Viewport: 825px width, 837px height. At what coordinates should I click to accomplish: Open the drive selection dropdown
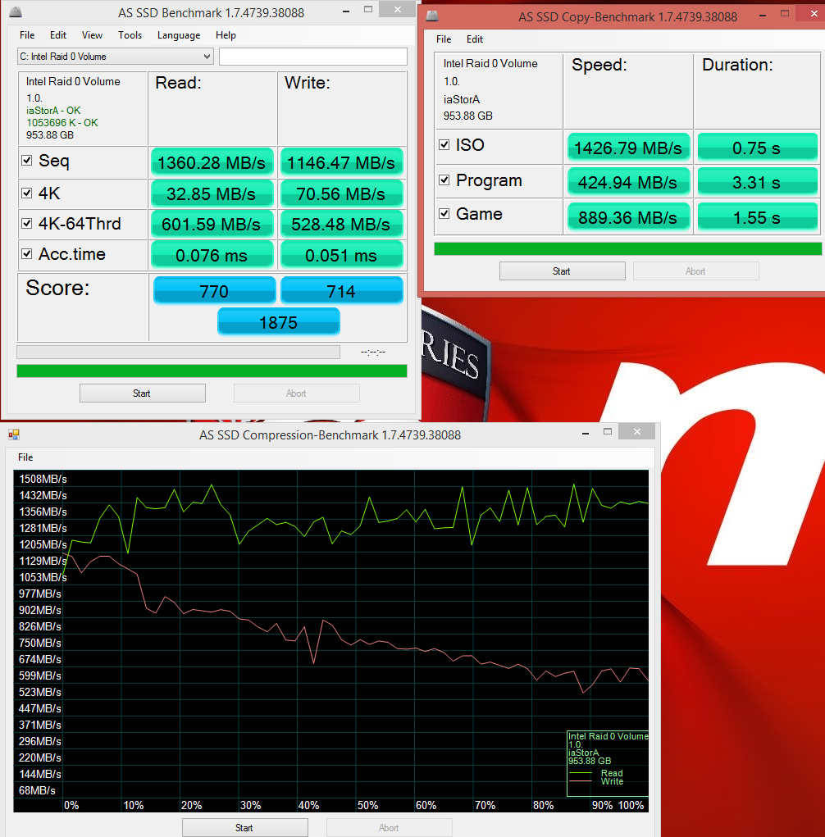click(x=116, y=56)
